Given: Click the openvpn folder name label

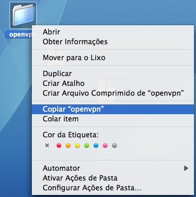Looking at the screenshot, I should point(21,34).
